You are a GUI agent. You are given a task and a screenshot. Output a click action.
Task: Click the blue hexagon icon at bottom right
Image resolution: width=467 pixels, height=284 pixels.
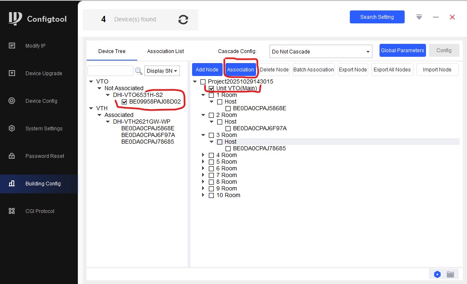click(437, 274)
